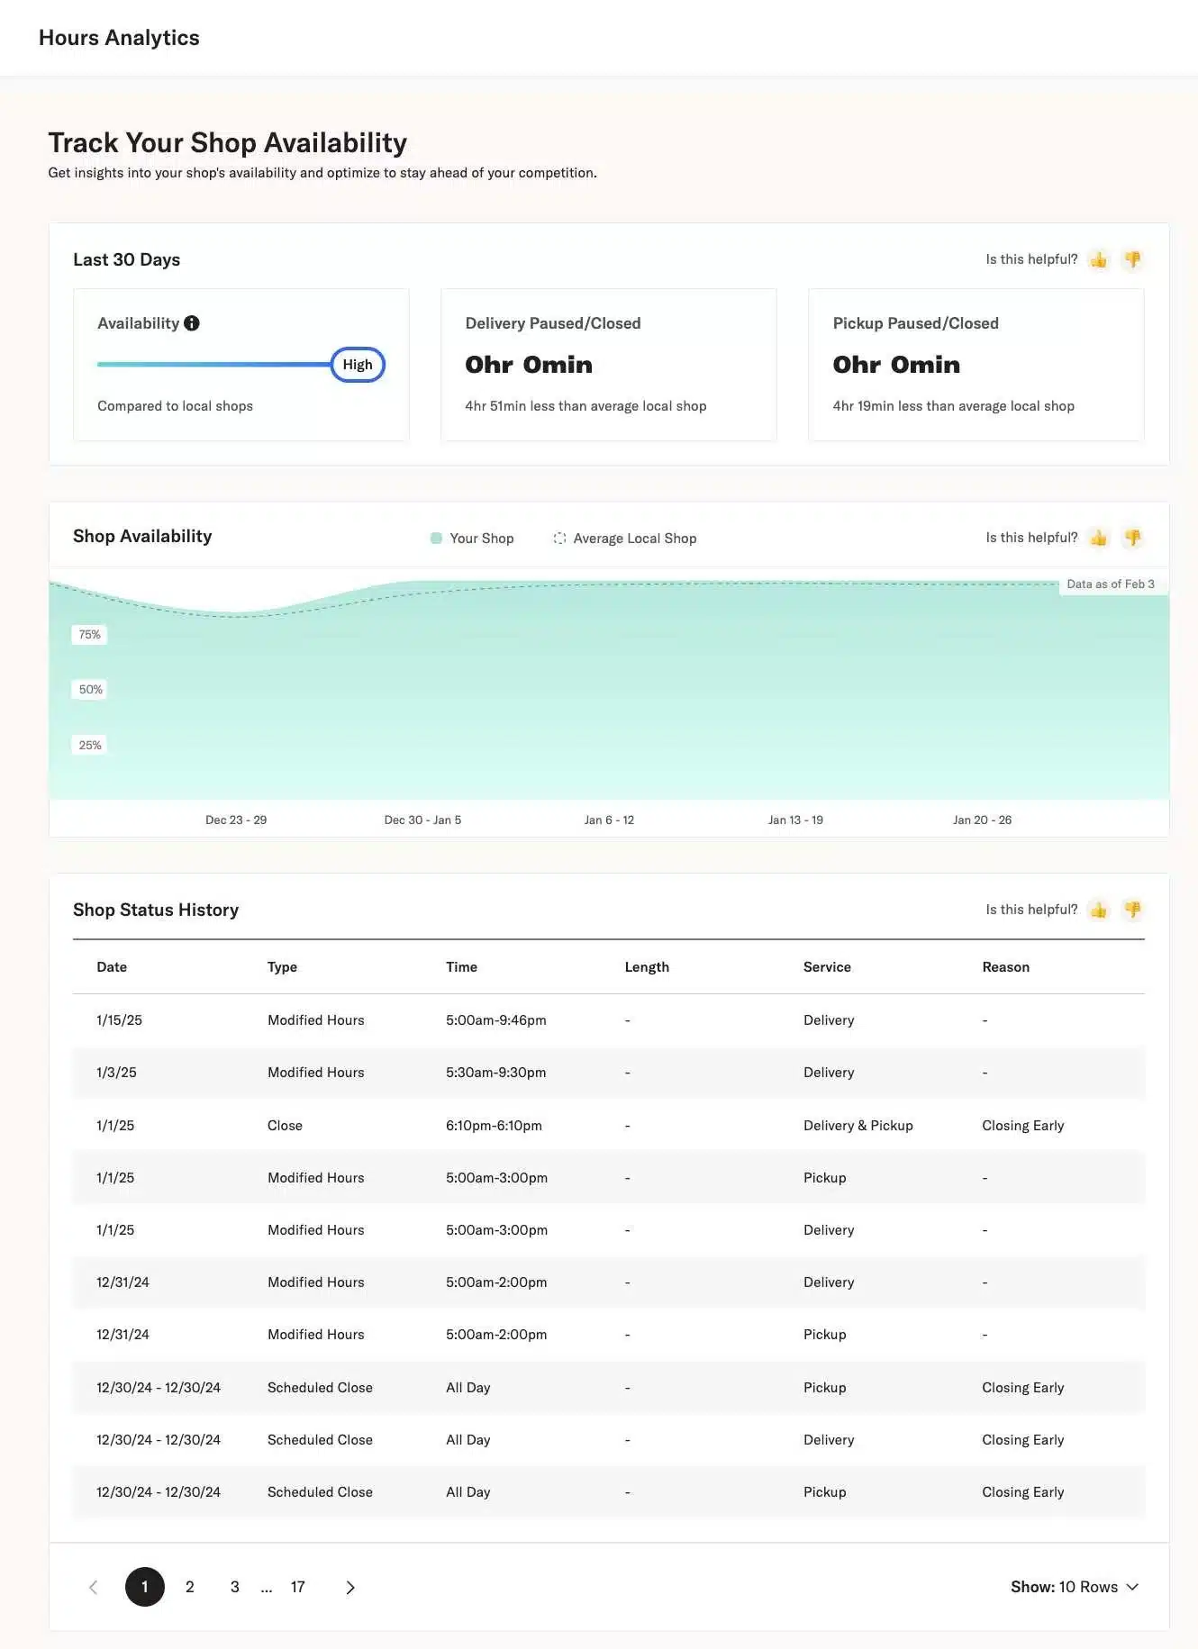Click the Compared to local shops text
The width and height of the screenshot is (1198, 1649).
(175, 406)
